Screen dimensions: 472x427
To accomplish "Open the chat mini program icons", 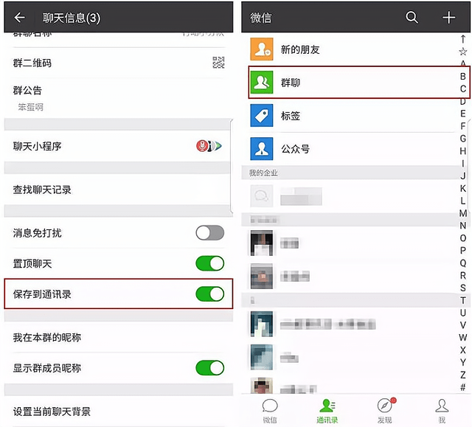I will coord(209,146).
